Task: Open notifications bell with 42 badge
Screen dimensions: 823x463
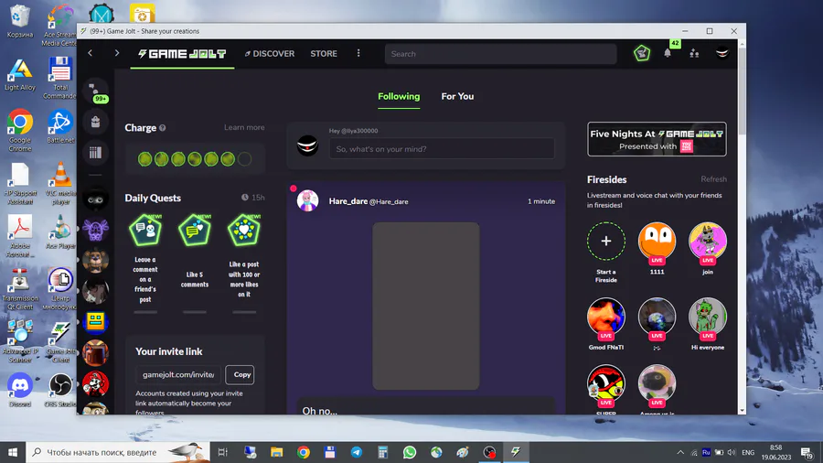Action: [668, 53]
